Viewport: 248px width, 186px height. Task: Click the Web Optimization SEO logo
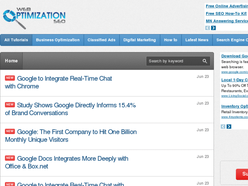point(34,18)
